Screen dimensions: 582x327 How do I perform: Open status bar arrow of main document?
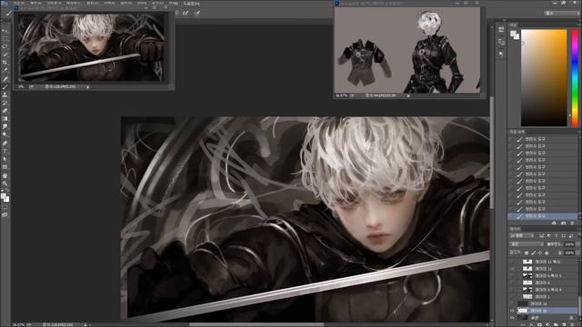[x=85, y=325]
